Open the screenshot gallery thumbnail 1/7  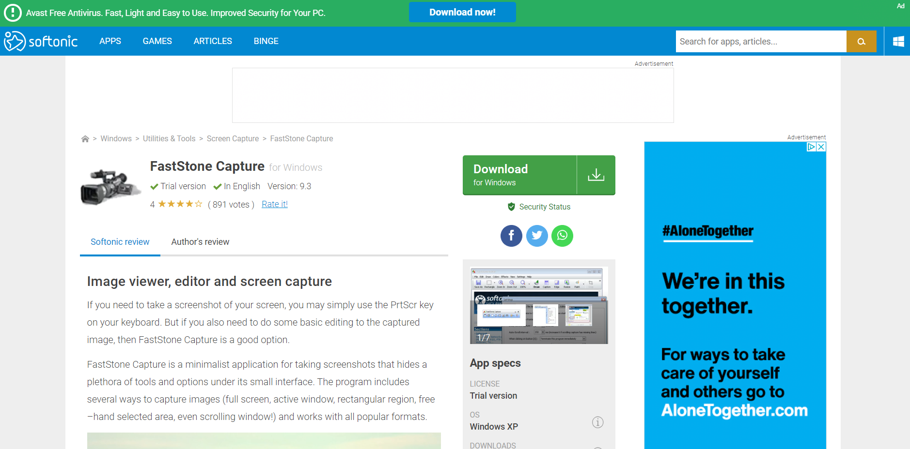(539, 305)
